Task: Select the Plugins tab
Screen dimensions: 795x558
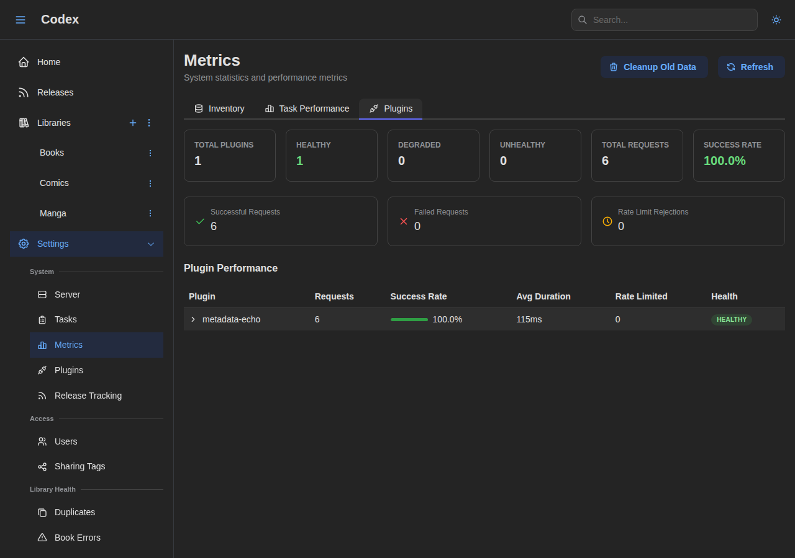Action: tap(391, 108)
